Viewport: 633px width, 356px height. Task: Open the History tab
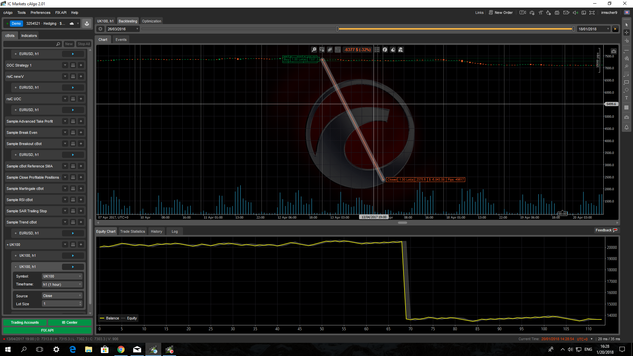(157, 231)
